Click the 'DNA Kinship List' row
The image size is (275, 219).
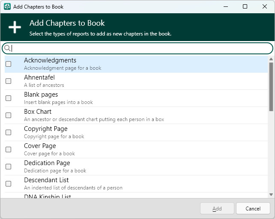pyautogui.click(x=136, y=196)
